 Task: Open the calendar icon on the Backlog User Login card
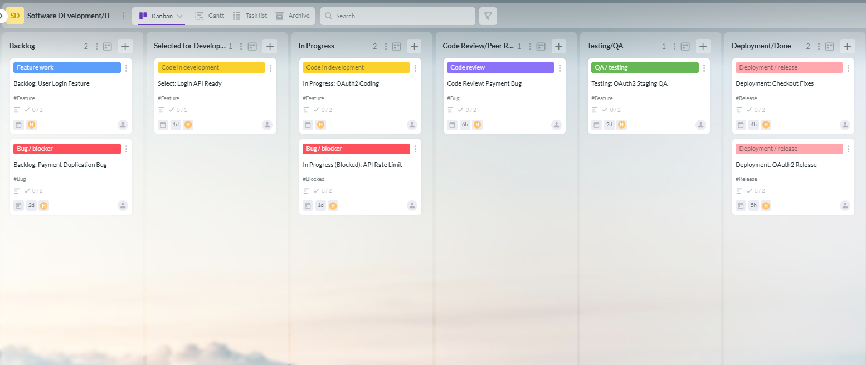pyautogui.click(x=18, y=125)
